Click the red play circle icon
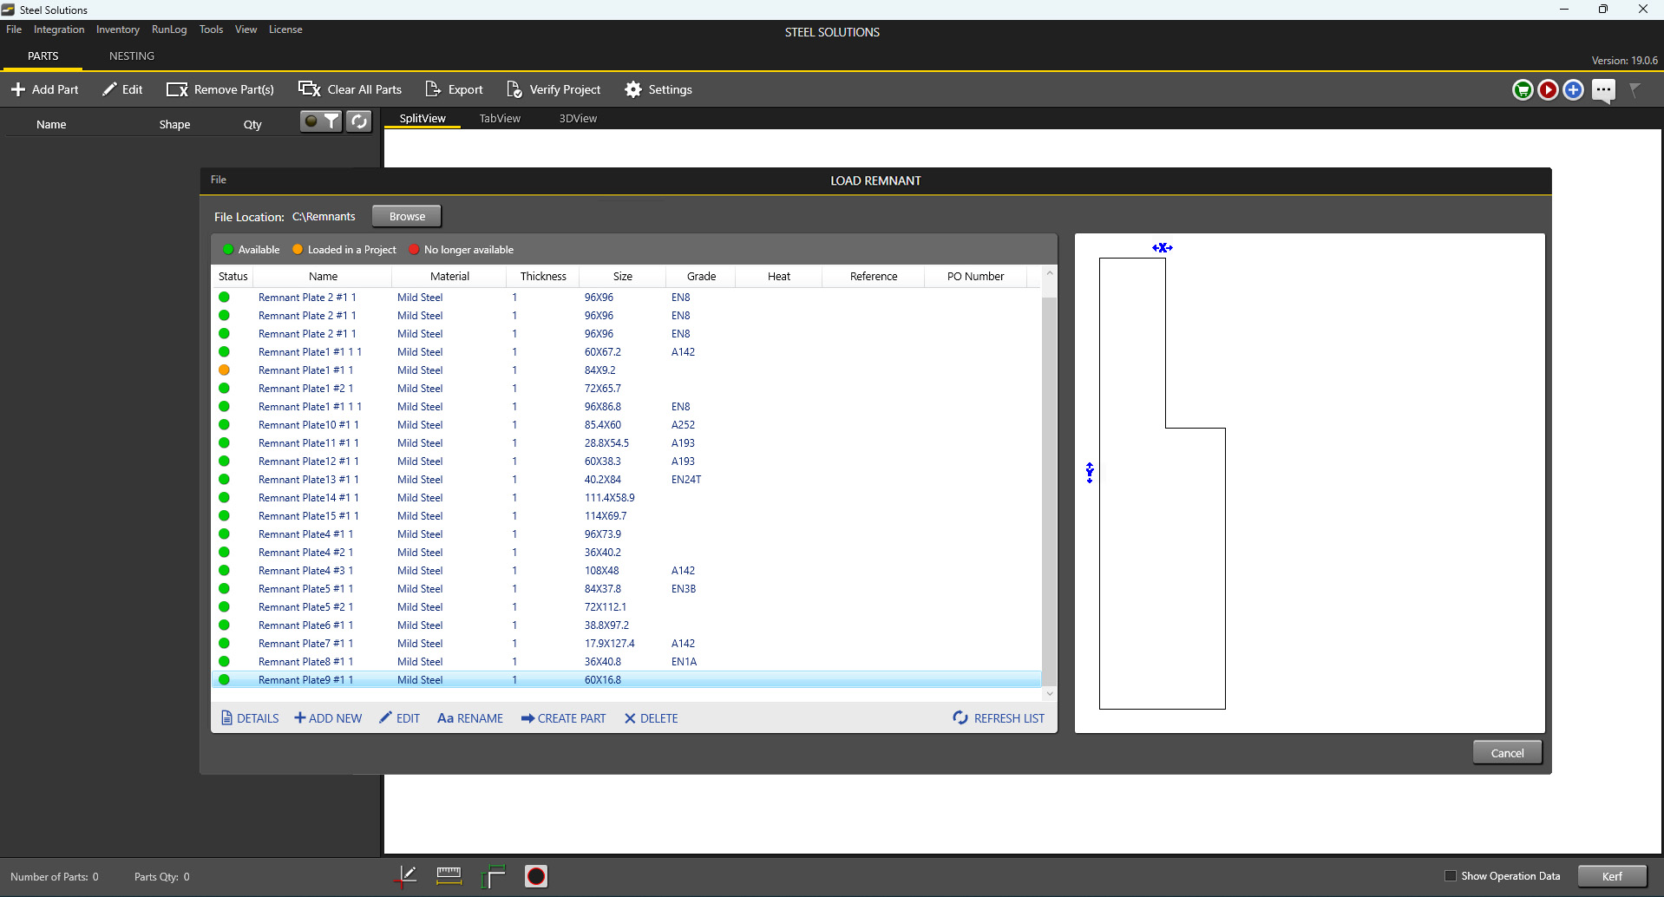The width and height of the screenshot is (1664, 897). (x=1548, y=89)
